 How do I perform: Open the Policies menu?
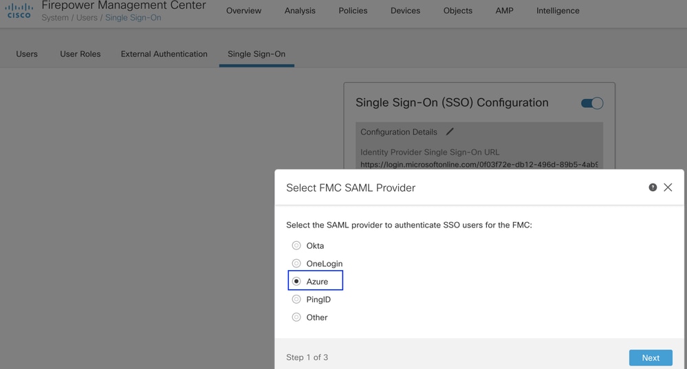point(353,10)
